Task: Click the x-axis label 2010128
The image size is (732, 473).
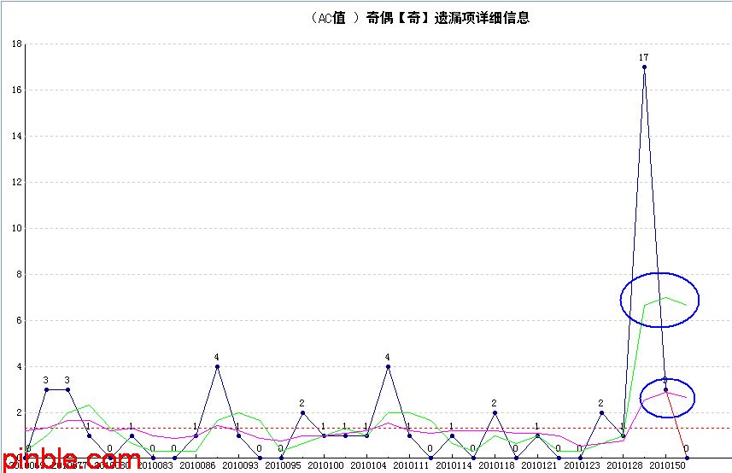Action: [624, 466]
